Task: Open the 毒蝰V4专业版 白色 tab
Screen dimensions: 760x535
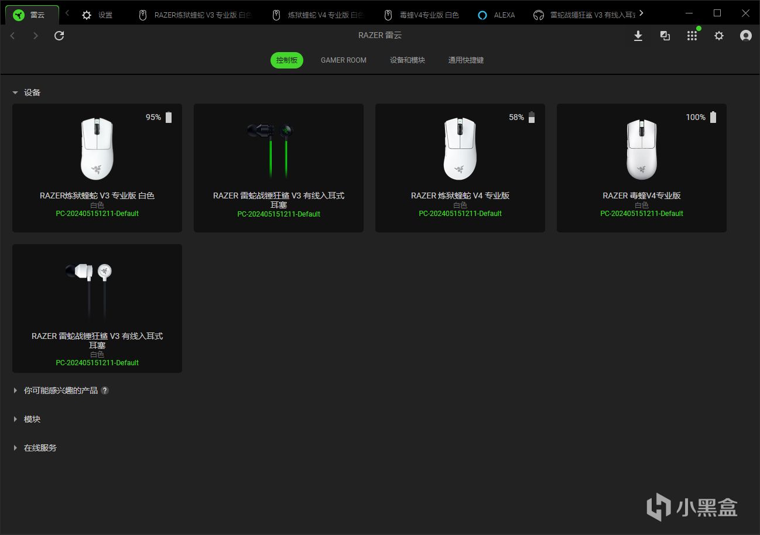Action: tap(421, 15)
